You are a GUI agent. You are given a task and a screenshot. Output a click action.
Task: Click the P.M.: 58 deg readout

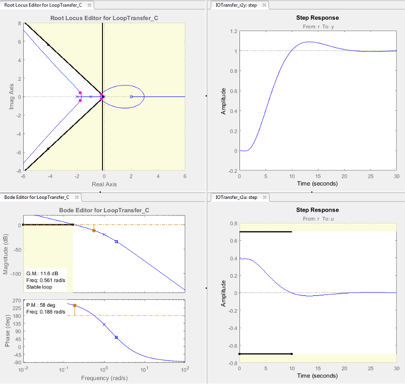click(x=40, y=305)
